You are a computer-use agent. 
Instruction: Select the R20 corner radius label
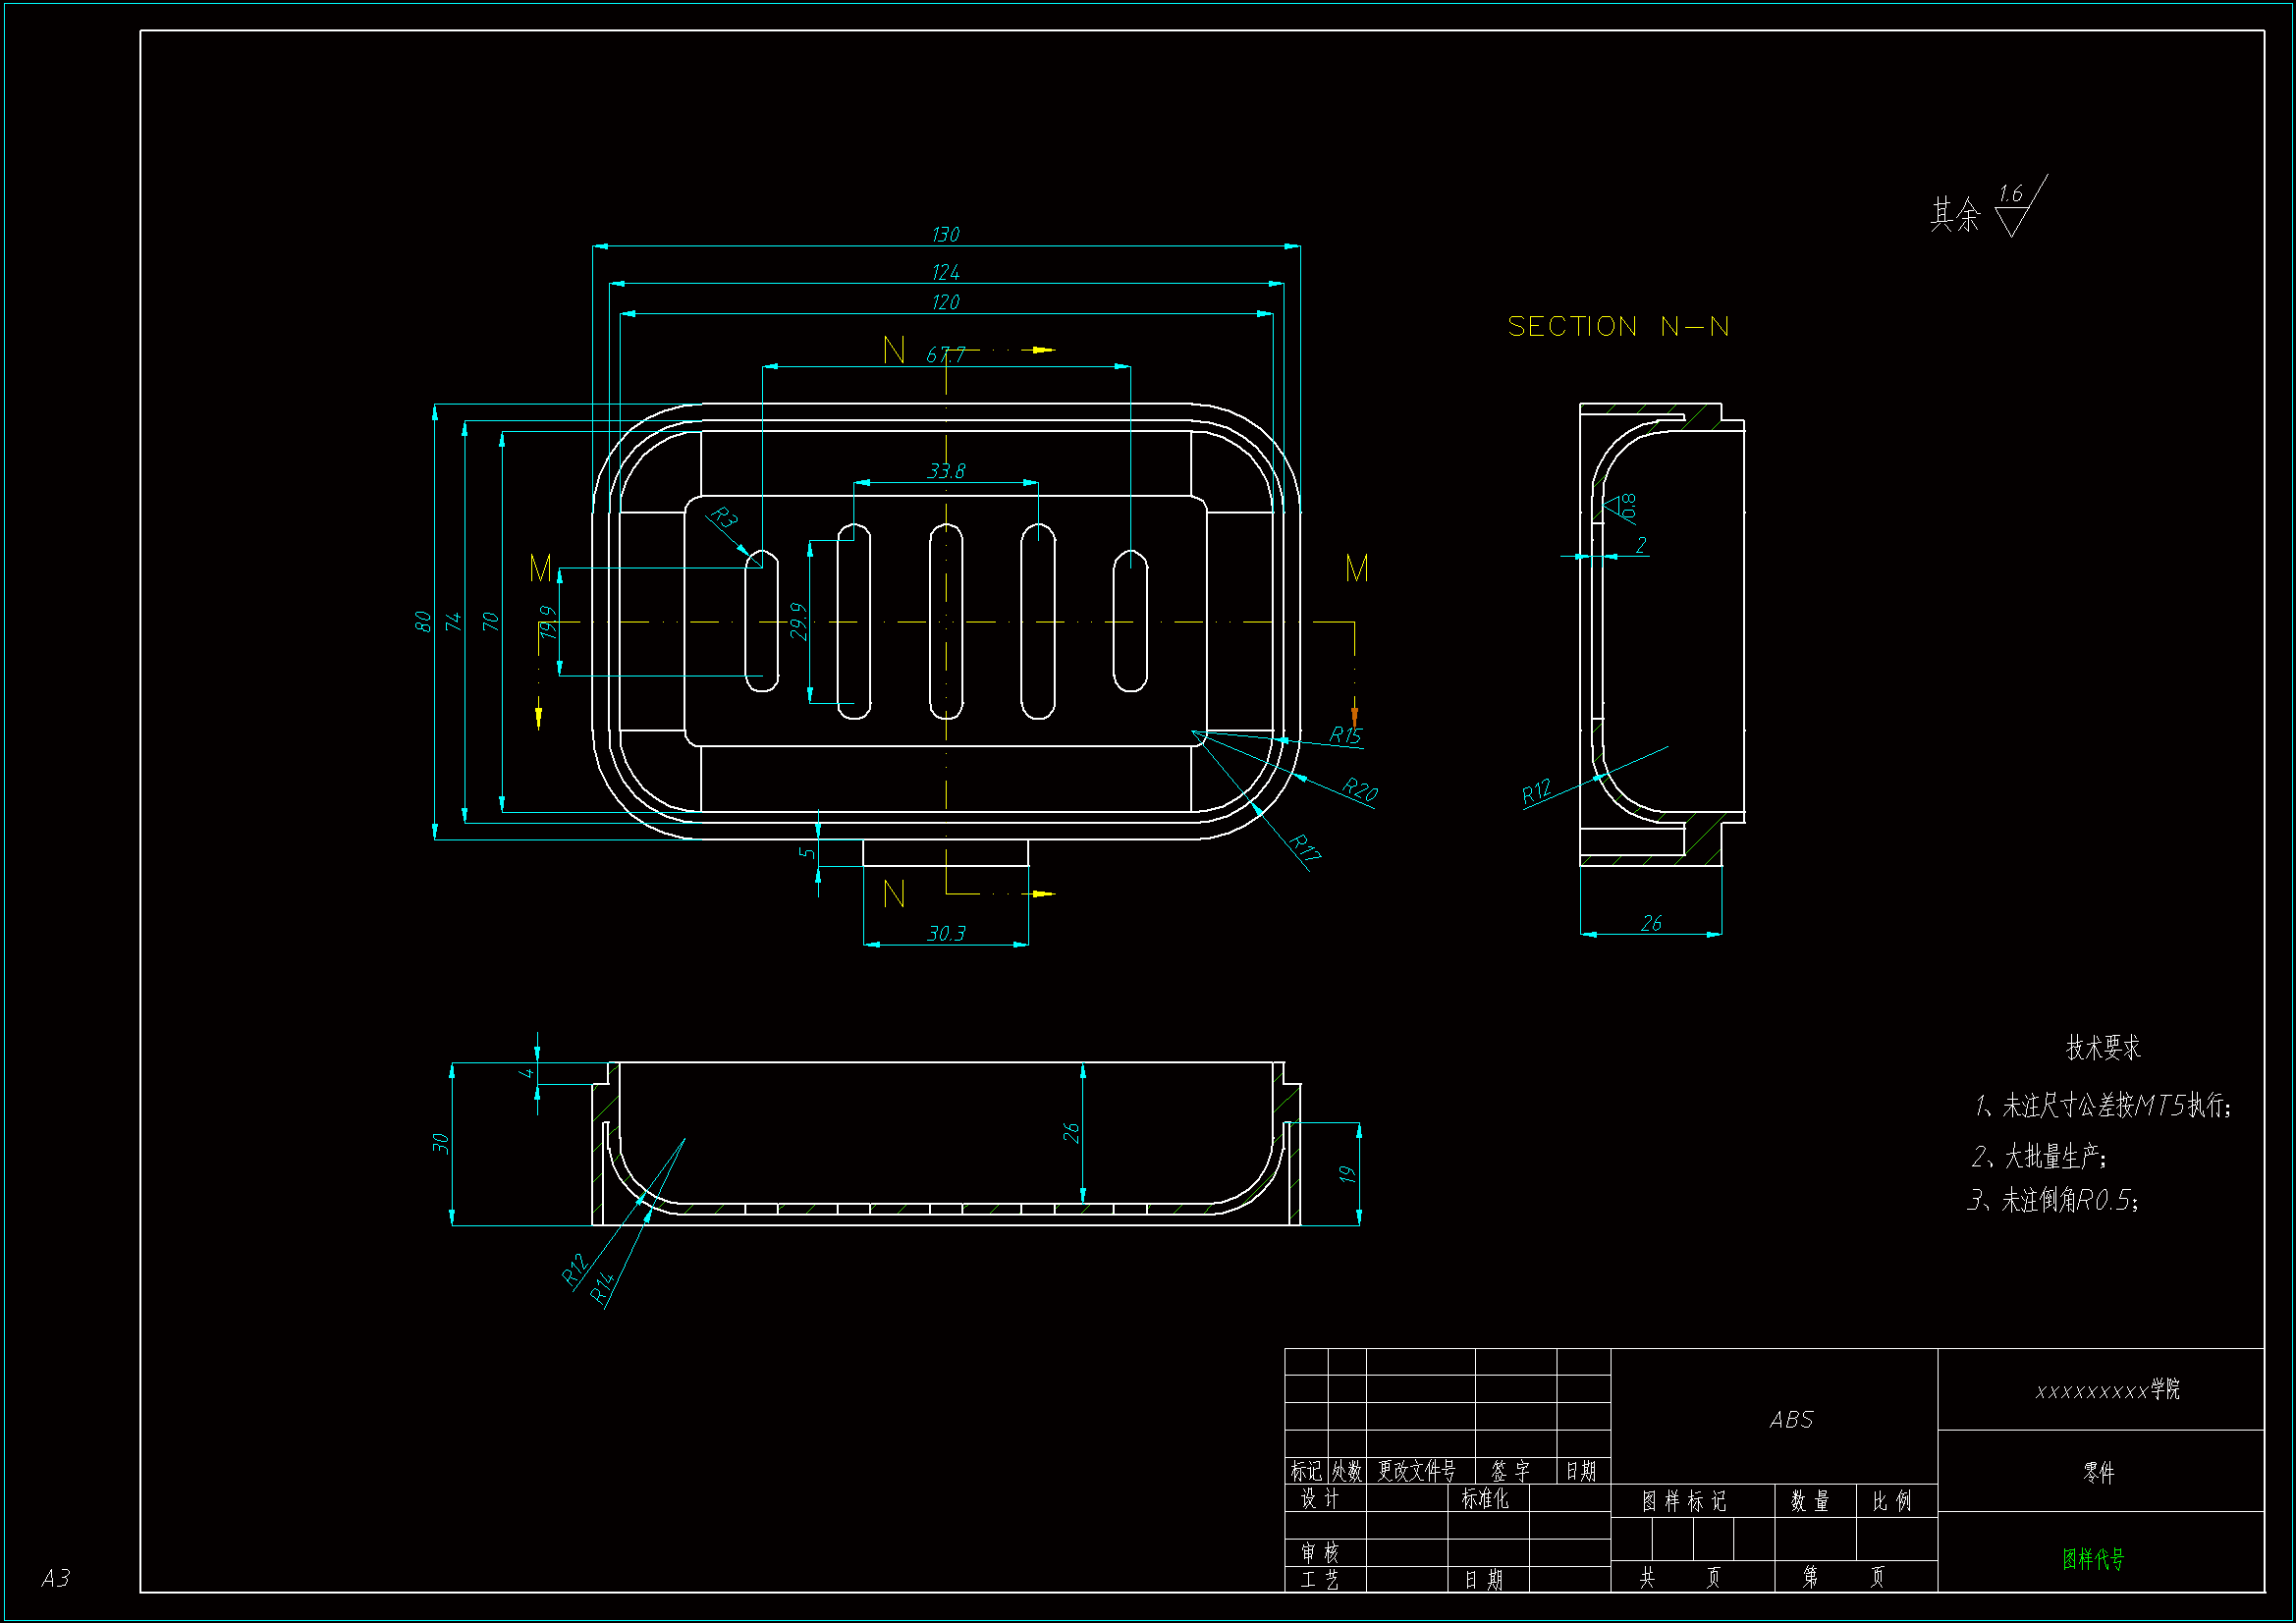click(x=1359, y=790)
